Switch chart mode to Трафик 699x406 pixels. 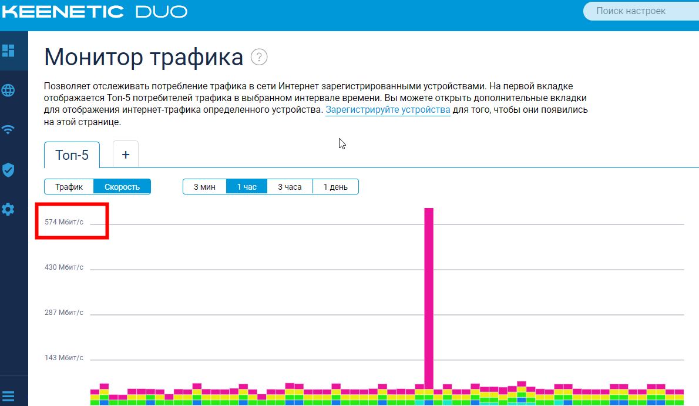coord(69,187)
